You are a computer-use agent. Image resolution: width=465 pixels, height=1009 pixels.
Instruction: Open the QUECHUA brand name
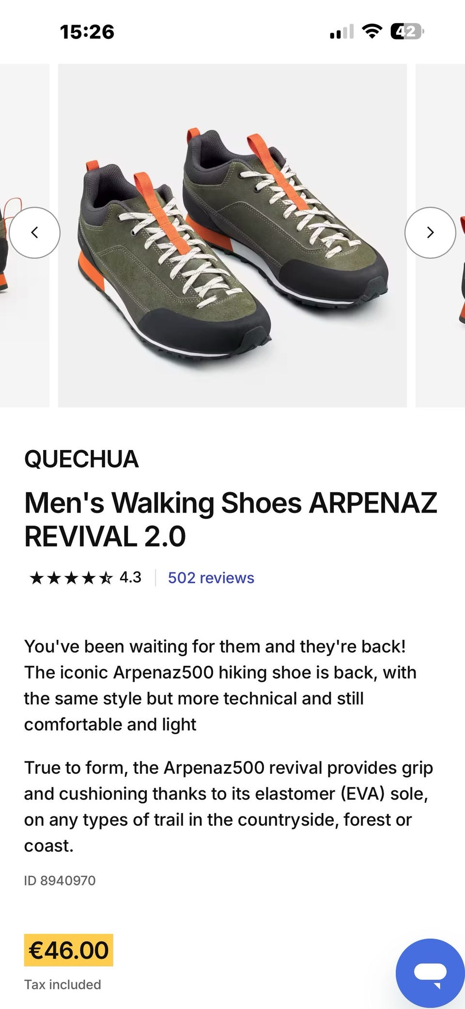tap(81, 459)
